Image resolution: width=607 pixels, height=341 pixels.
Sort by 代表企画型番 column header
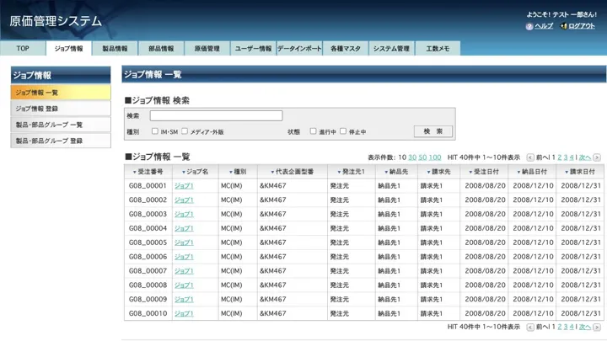coord(293,172)
